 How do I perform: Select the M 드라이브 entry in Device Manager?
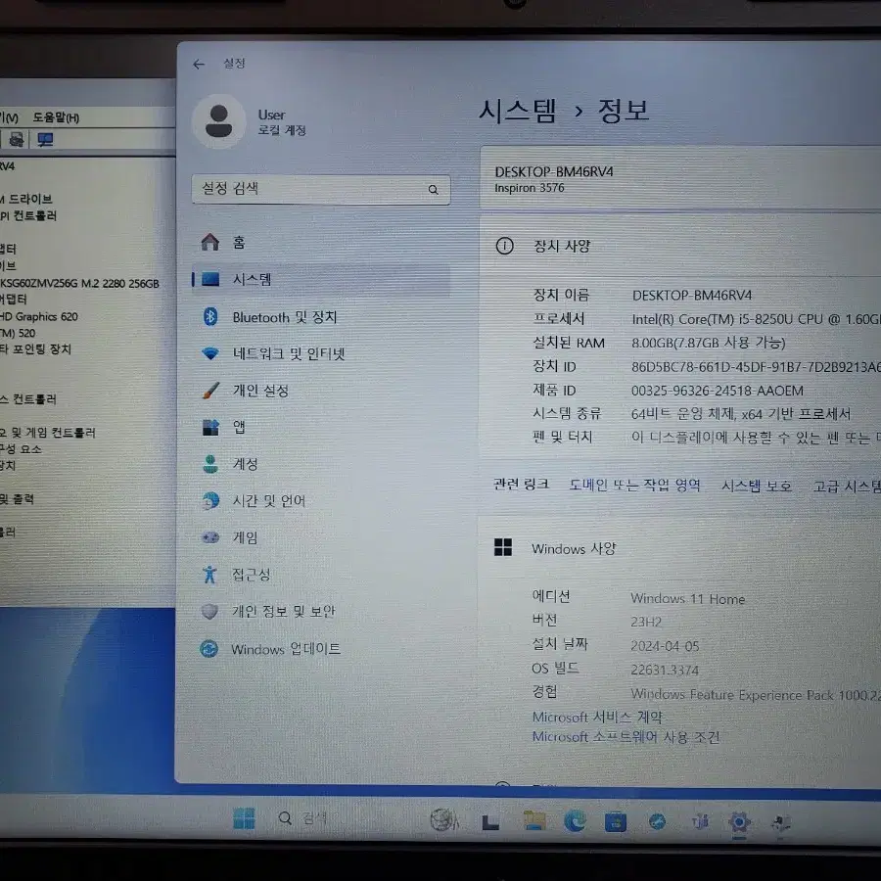click(26, 199)
